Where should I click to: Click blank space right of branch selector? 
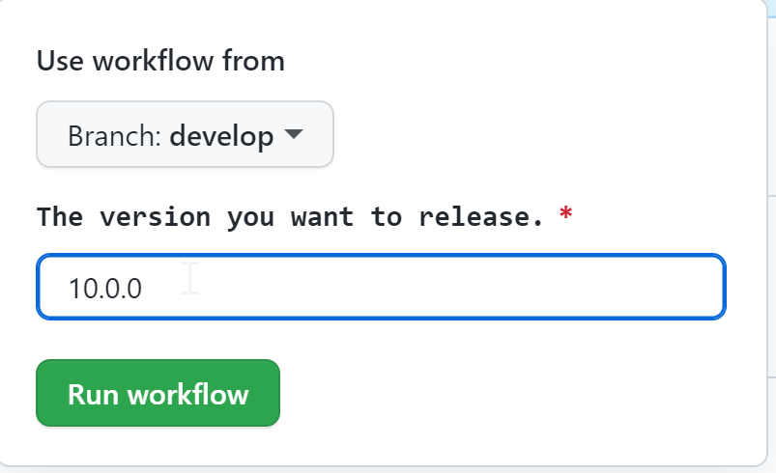click(544, 134)
